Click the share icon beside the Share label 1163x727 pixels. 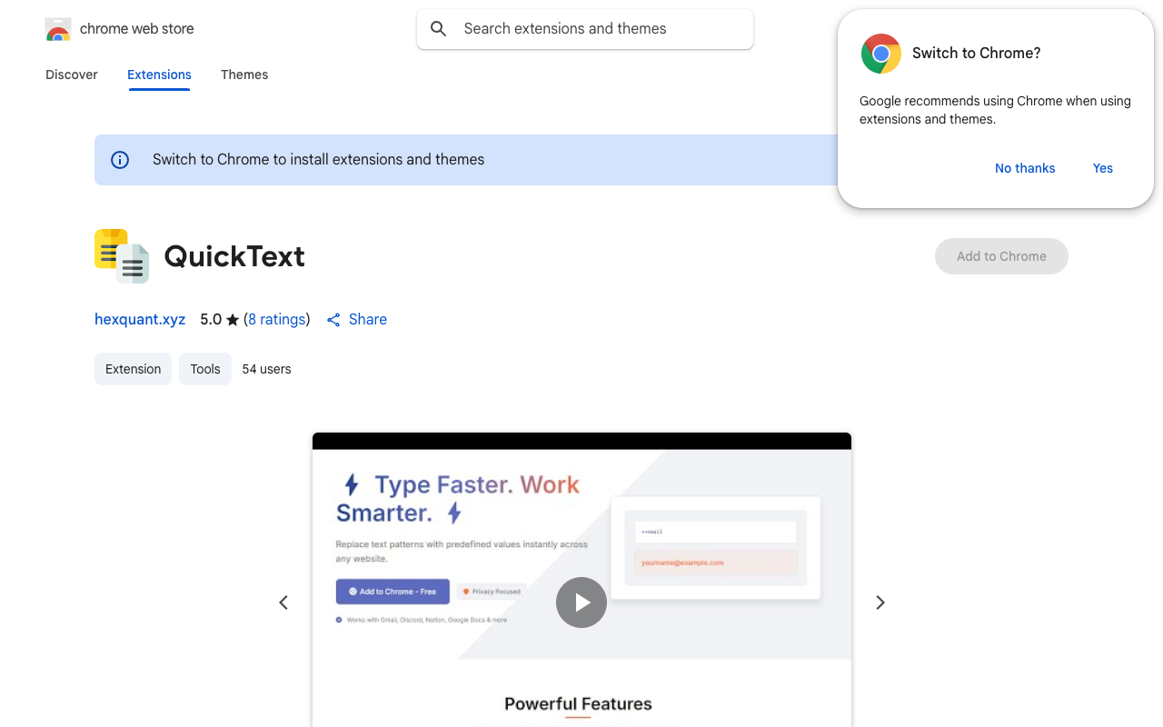pos(333,320)
